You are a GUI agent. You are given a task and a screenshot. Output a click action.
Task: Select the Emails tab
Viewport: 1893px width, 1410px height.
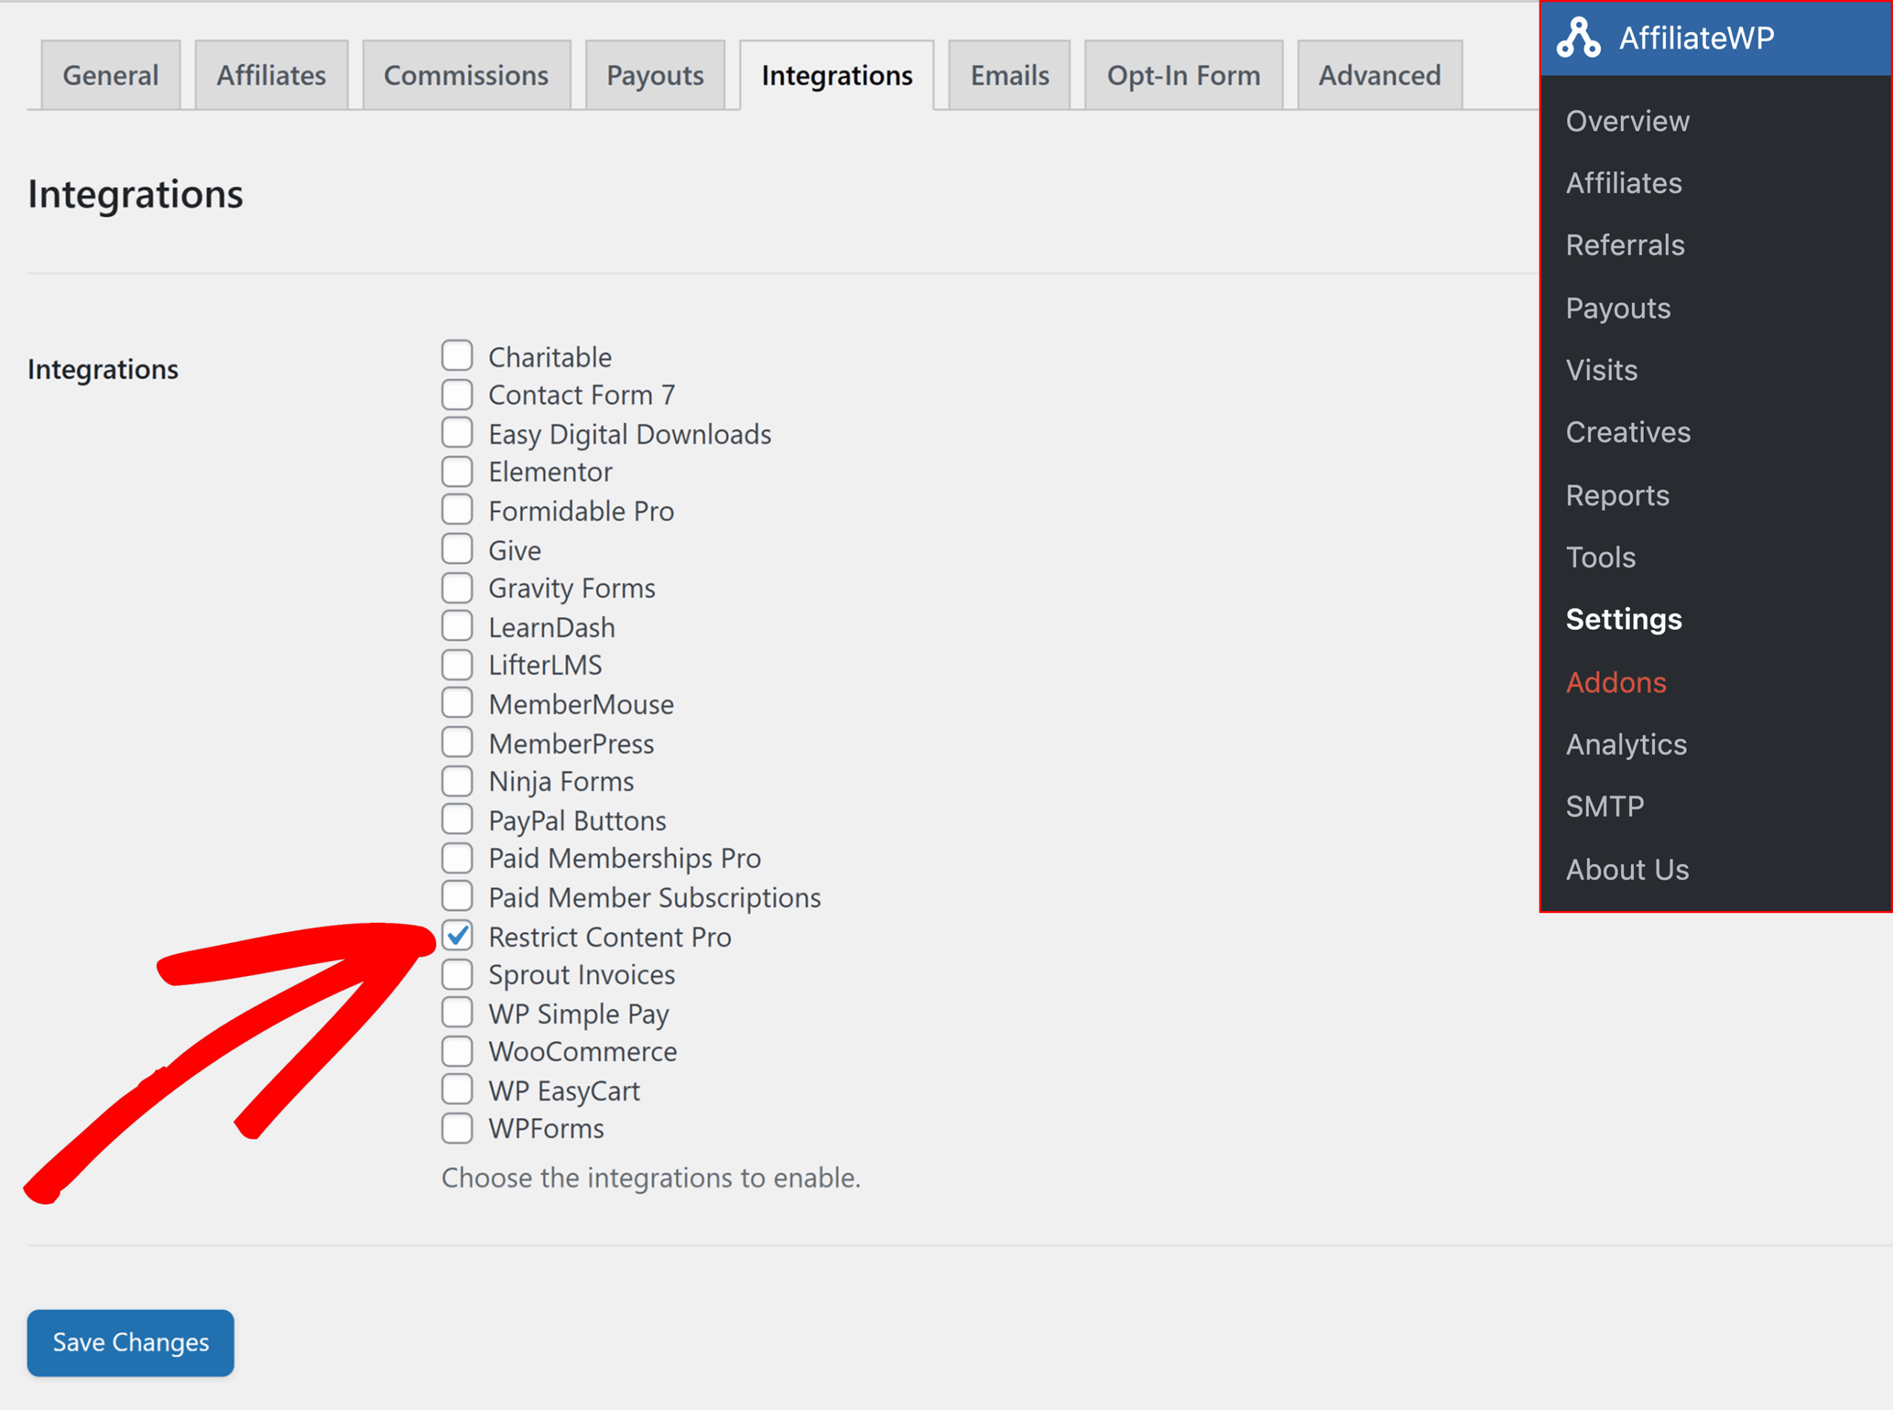(x=1009, y=75)
